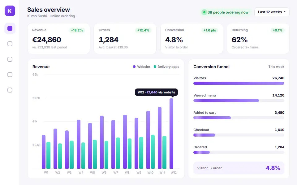The image size is (297, 185).
Task: Click the Visitors funnel progress bar
Action: [239, 83]
